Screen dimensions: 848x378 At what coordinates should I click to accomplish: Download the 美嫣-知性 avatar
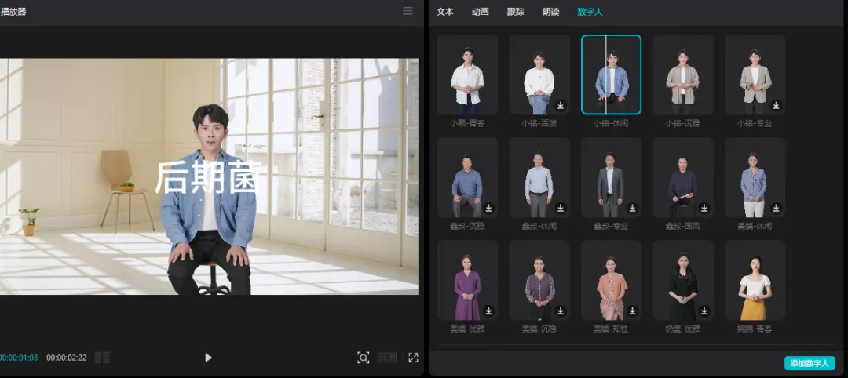(x=632, y=311)
